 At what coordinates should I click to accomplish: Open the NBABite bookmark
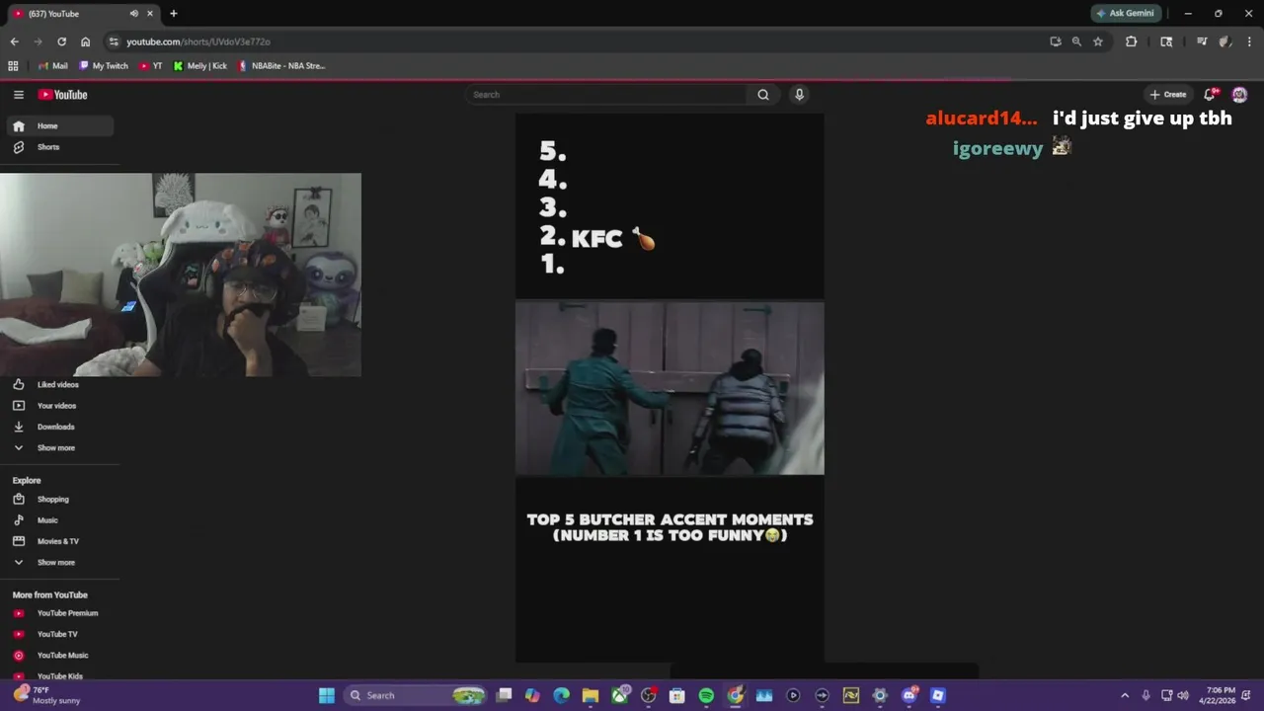point(281,66)
